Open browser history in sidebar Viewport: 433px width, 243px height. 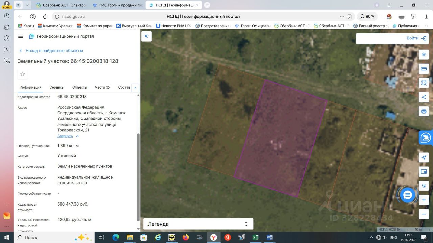pos(7,16)
